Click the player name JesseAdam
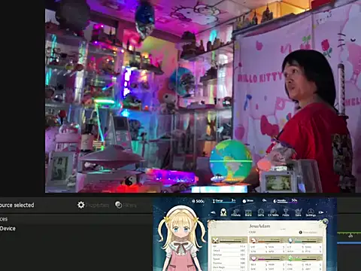The width and height of the screenshot is (361, 271). pyautogui.click(x=259, y=226)
